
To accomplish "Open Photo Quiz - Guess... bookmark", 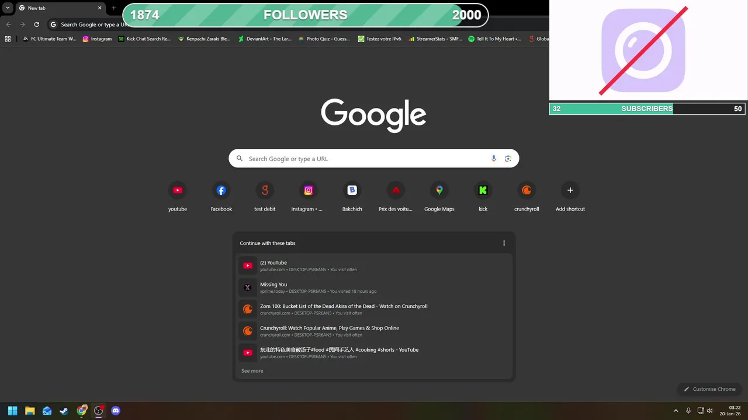I will pos(324,39).
